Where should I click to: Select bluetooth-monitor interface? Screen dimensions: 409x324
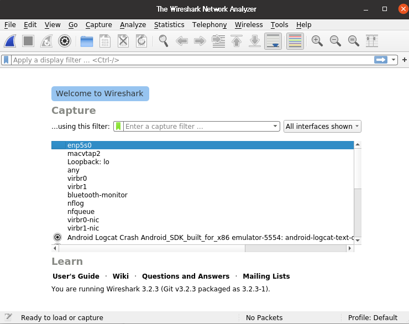202,195
